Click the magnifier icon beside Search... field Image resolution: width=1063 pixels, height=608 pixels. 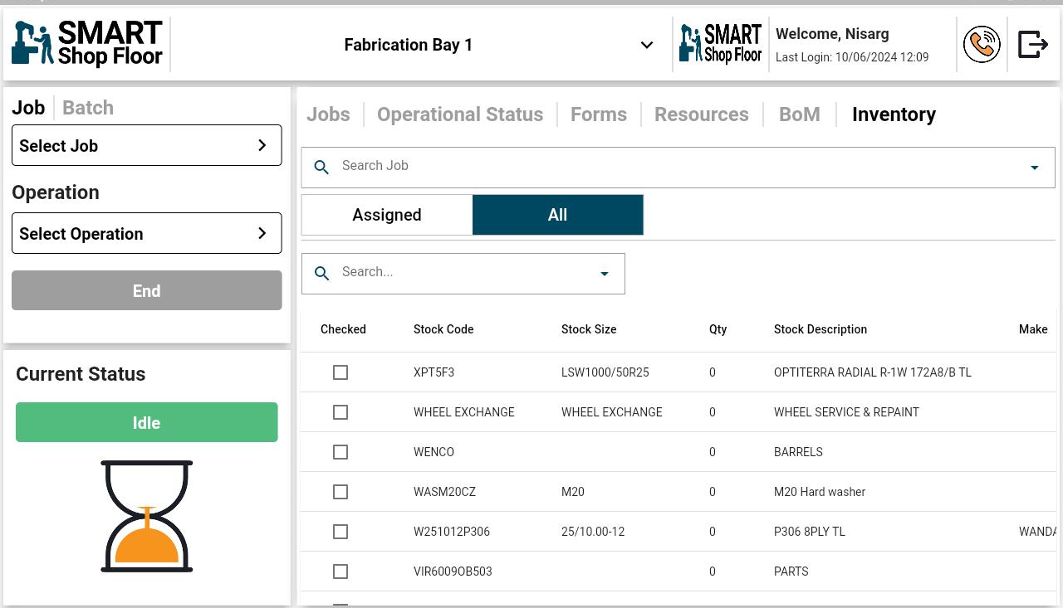[321, 273]
